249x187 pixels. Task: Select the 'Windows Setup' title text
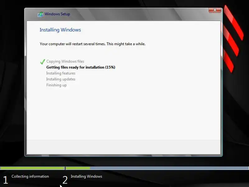[57, 14]
